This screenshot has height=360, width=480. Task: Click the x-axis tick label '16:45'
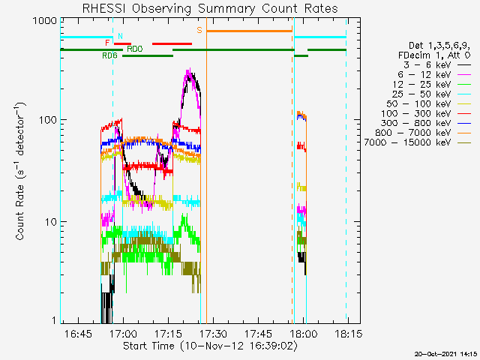point(78,334)
